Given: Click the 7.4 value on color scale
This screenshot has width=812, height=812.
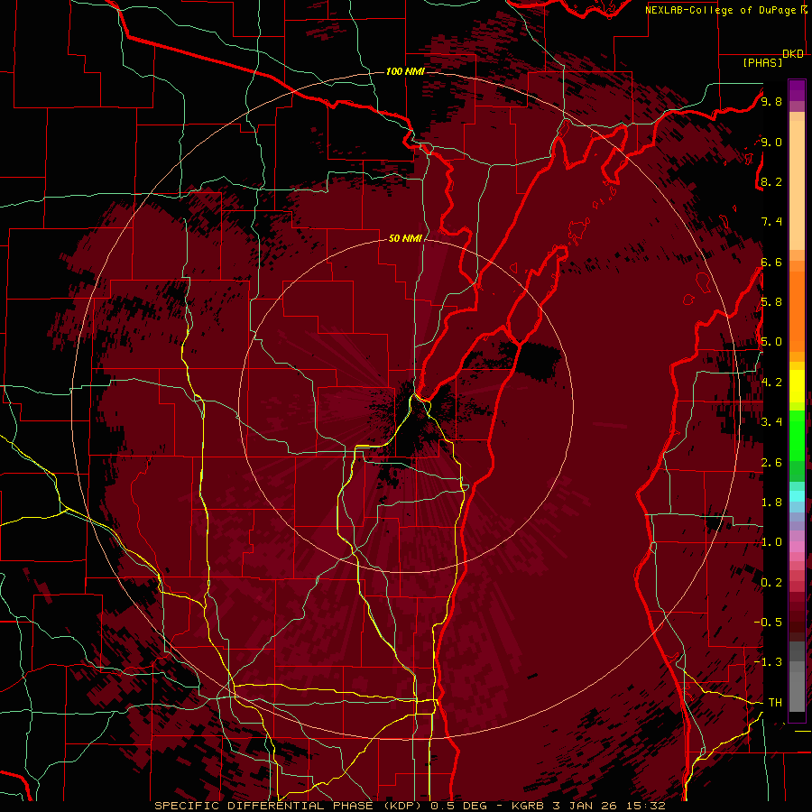Looking at the screenshot, I should click(x=771, y=222).
